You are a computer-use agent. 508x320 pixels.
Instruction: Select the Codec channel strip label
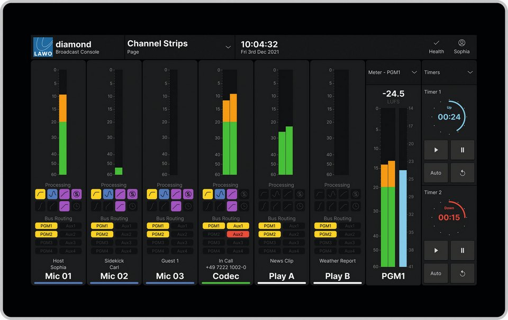(225, 276)
